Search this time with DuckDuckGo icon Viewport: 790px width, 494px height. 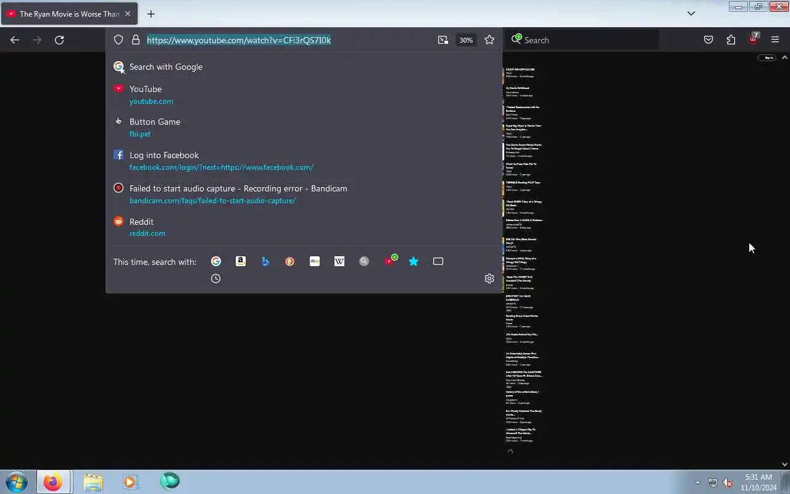(x=290, y=261)
